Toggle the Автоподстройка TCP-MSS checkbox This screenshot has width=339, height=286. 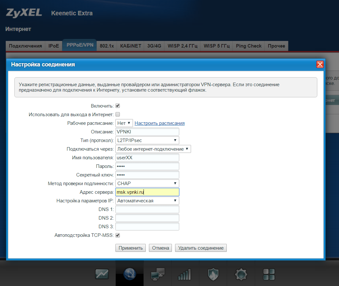[118, 235]
